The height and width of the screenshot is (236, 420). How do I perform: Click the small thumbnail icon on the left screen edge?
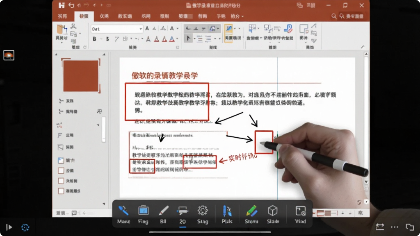tap(9, 55)
